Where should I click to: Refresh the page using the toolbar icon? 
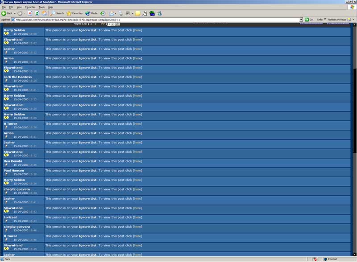(37, 13)
